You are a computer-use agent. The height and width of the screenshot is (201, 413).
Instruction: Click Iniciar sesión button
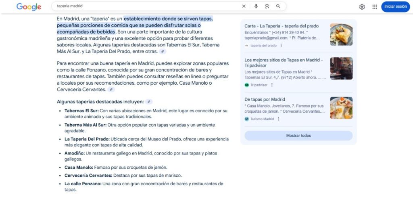(x=395, y=6)
